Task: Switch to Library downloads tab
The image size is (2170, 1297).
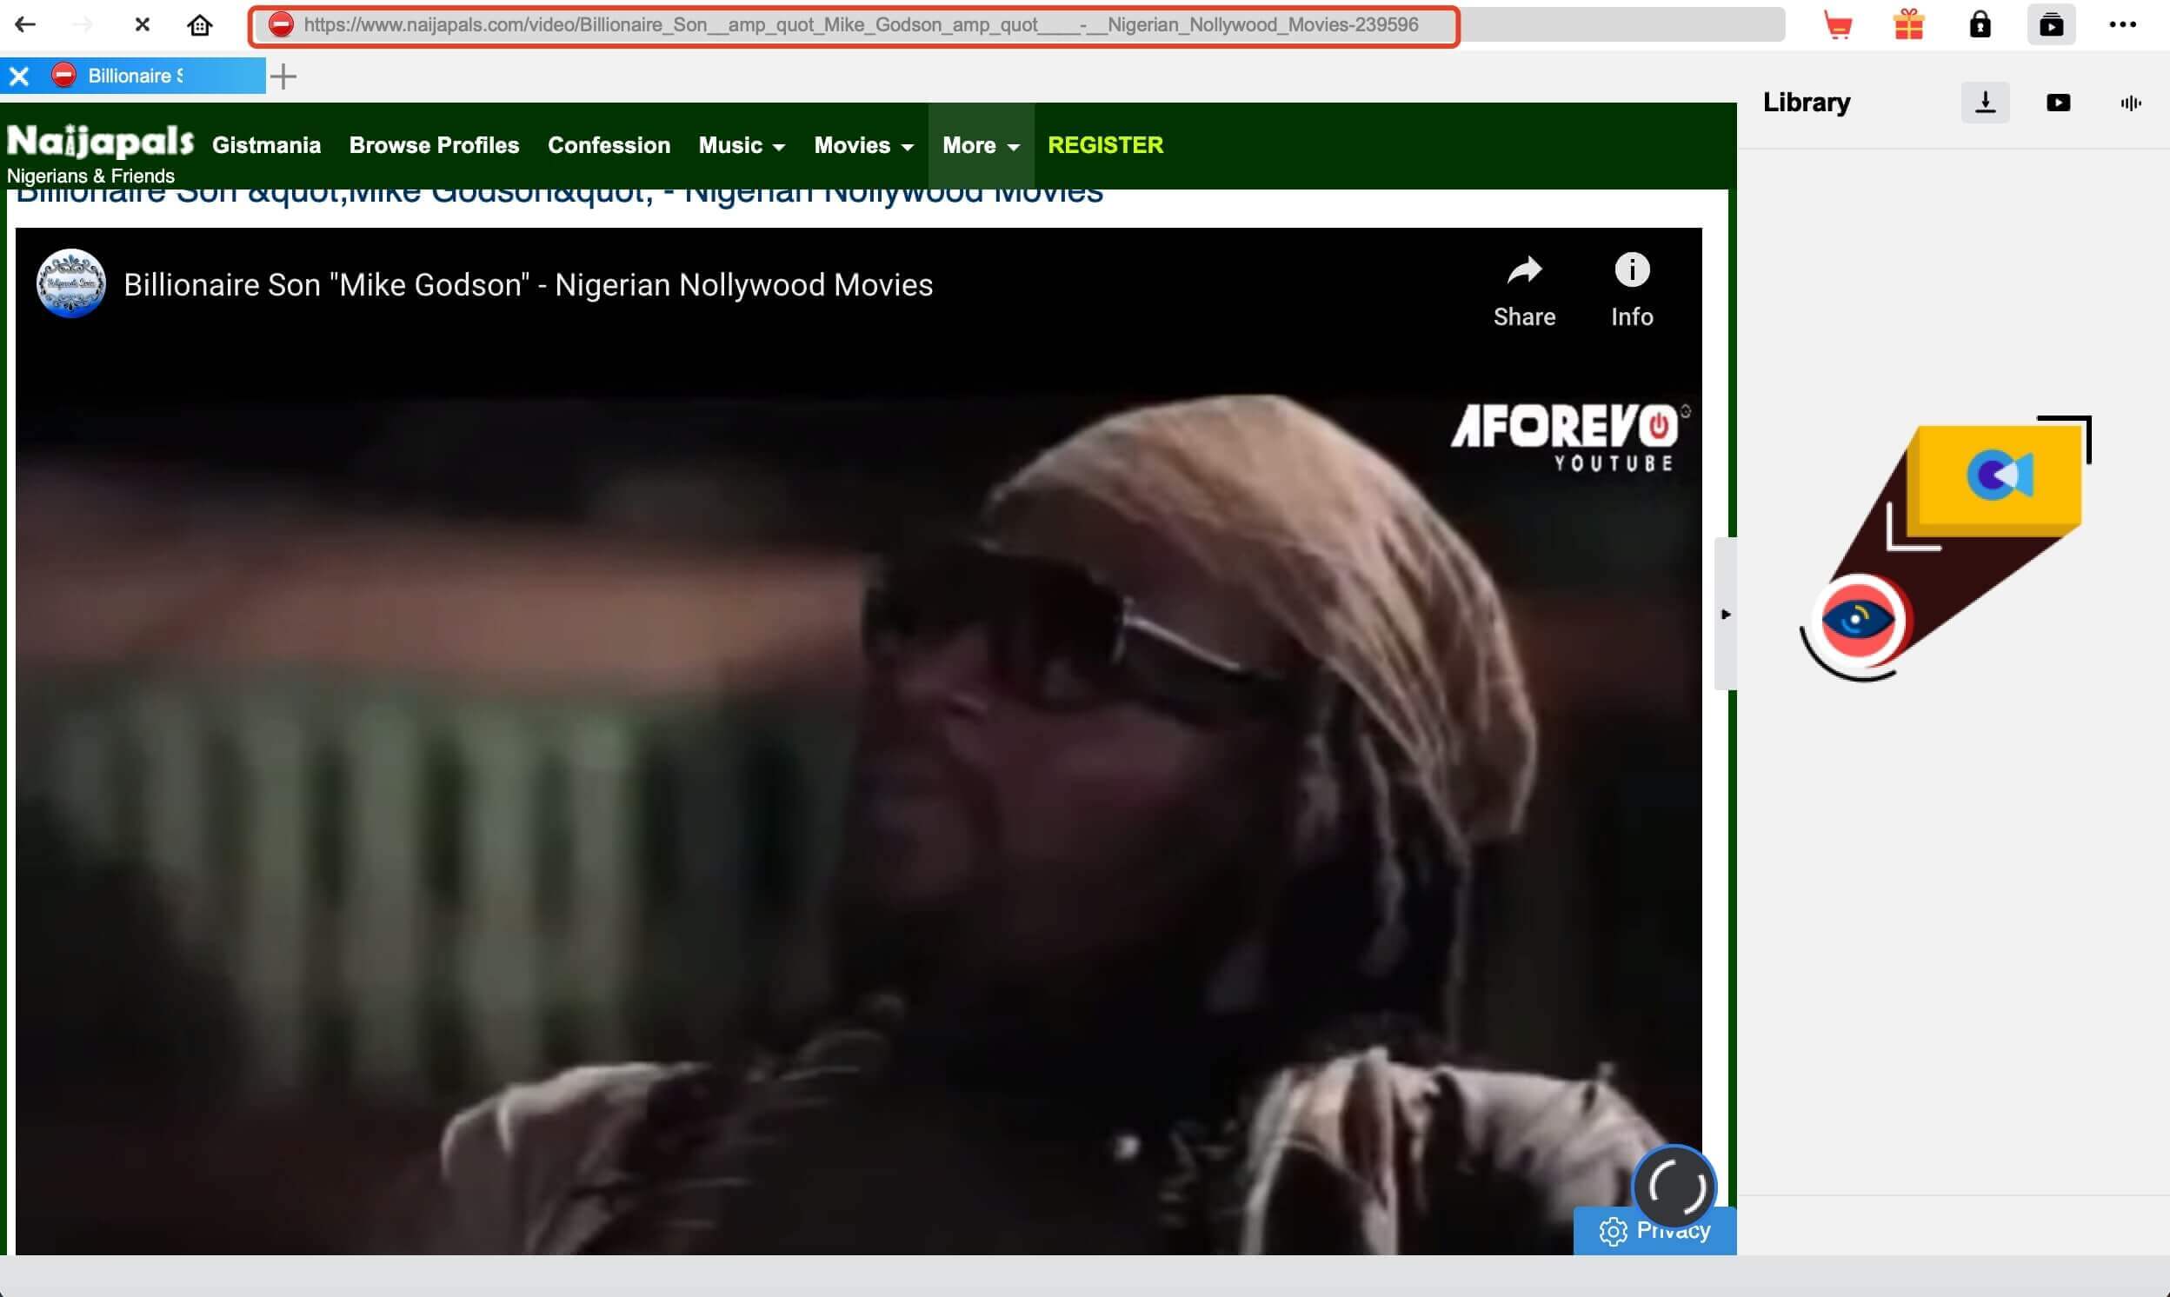Action: 1985,103
